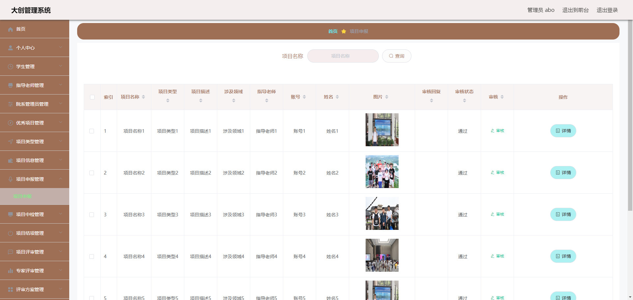Viewport: 633px width, 300px height.
Task: Expand the 个人中心 menu chevron
Action: (61, 47)
